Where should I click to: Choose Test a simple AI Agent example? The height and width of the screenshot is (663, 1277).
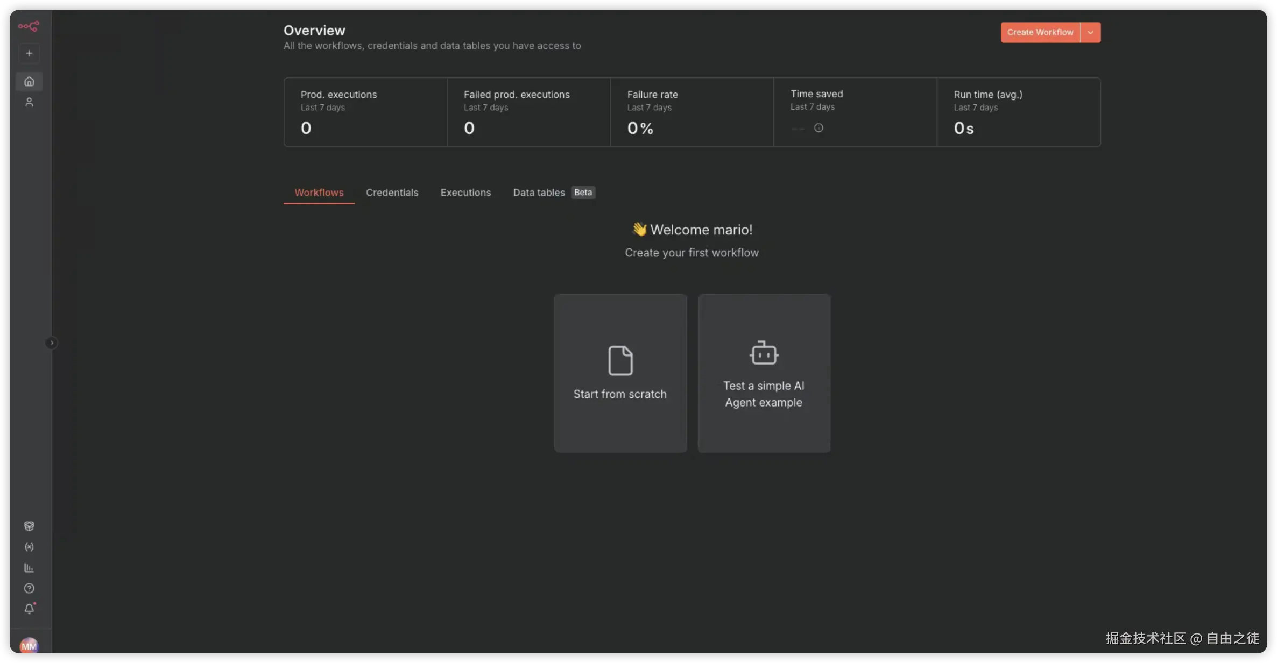(764, 373)
